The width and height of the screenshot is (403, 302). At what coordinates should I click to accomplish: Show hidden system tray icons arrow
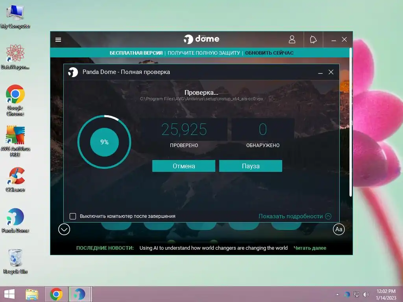(x=337, y=295)
